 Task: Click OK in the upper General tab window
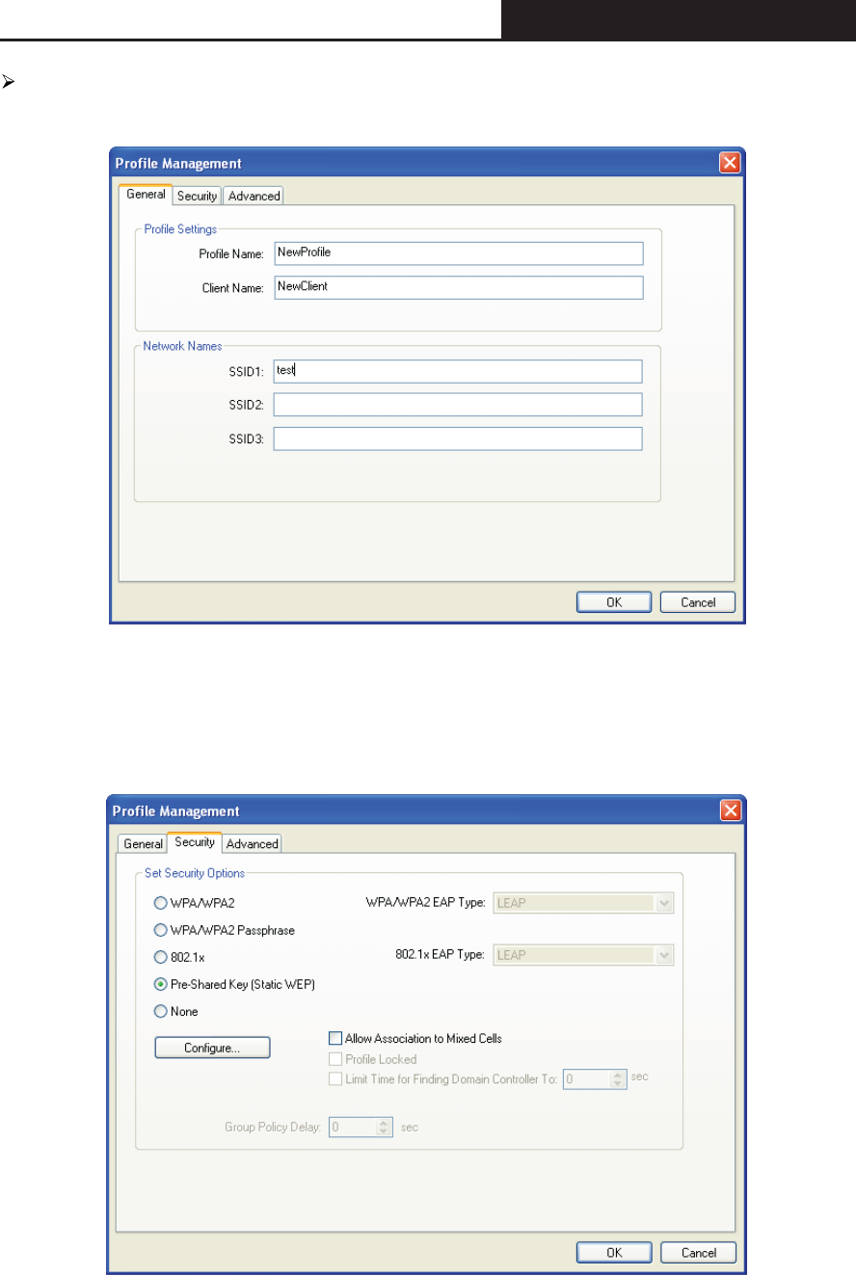click(x=614, y=602)
